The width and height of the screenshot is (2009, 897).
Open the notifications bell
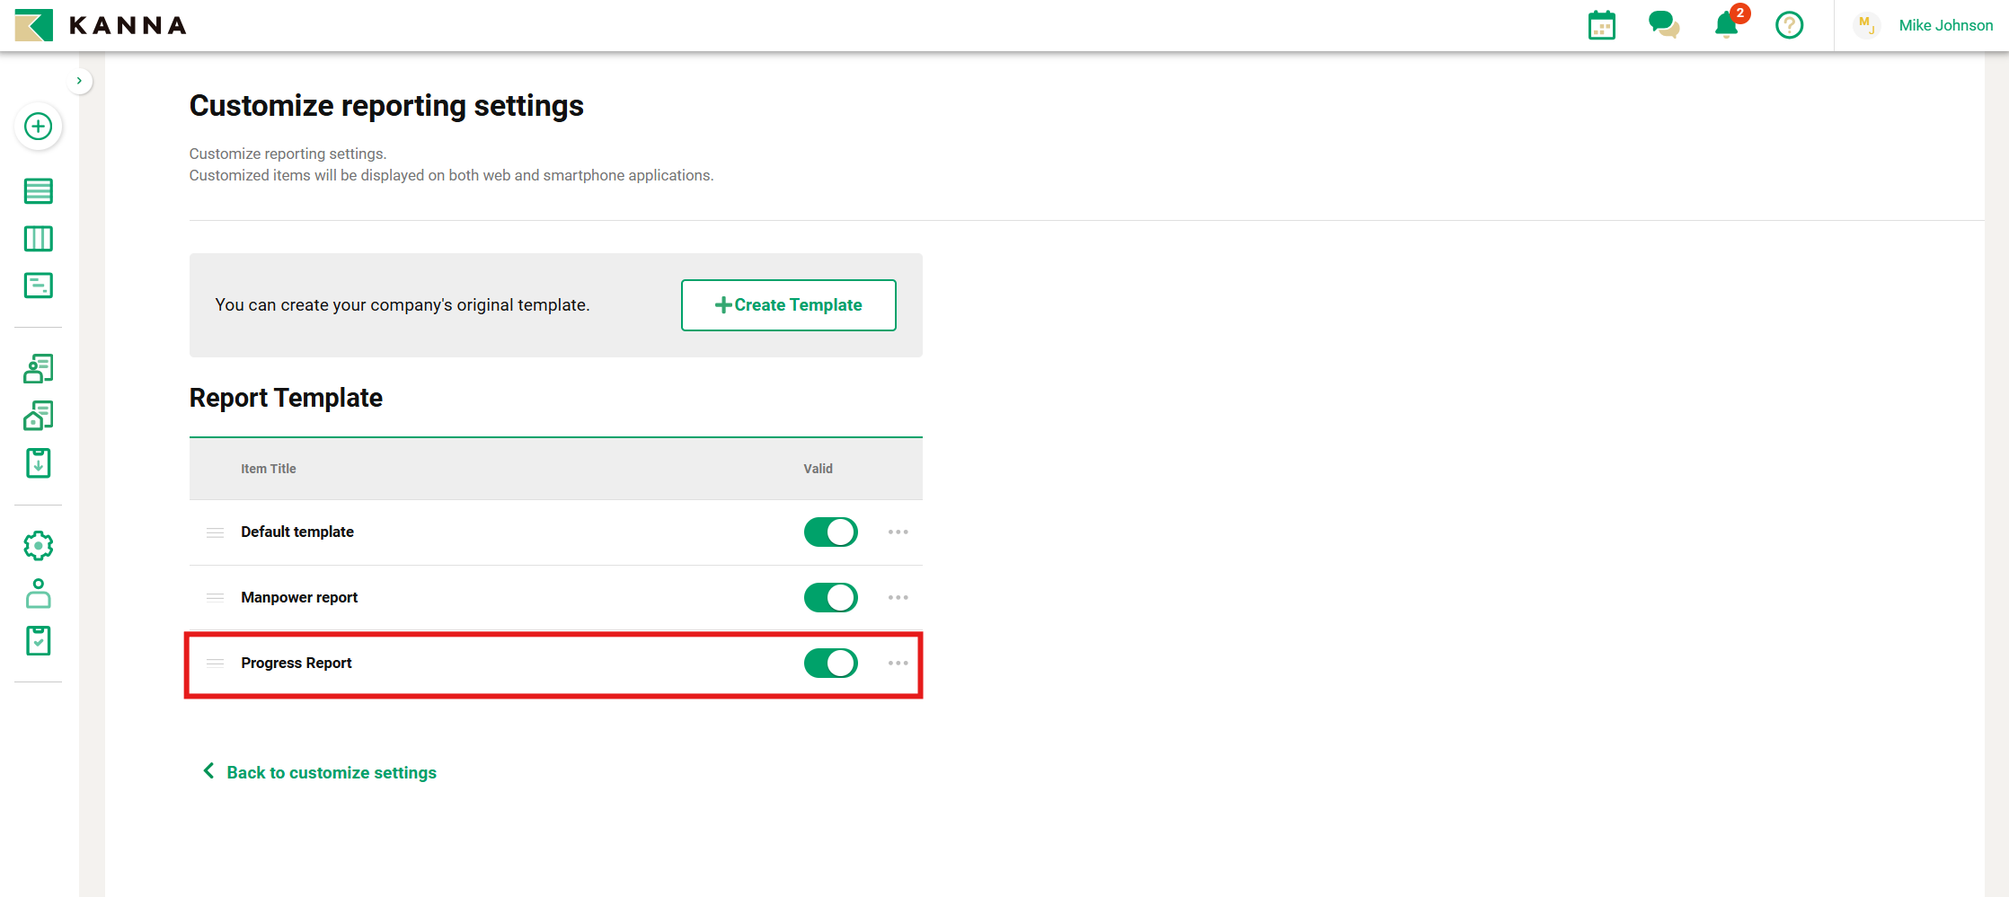pos(1726,25)
